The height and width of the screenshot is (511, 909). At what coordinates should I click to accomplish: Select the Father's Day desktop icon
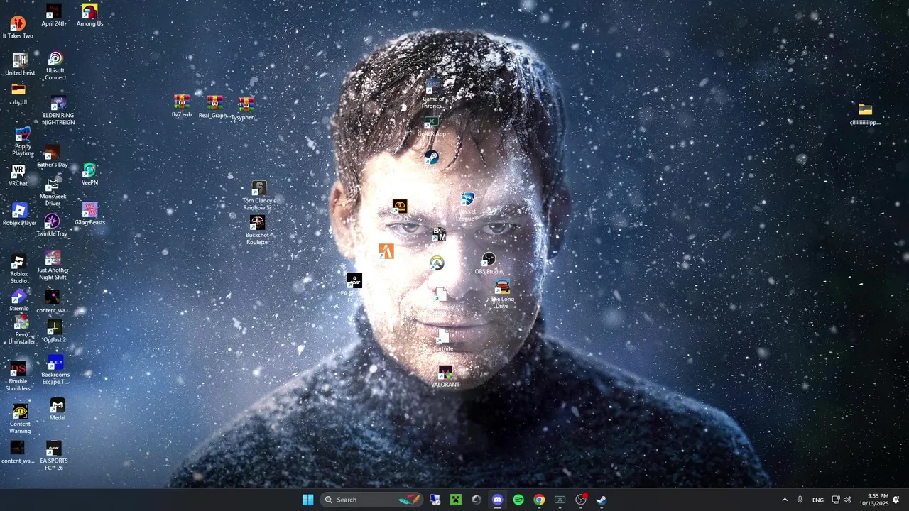pyautogui.click(x=53, y=156)
